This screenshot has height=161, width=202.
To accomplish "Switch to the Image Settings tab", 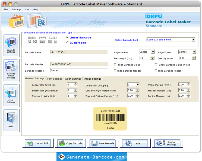I will [x=93, y=78].
